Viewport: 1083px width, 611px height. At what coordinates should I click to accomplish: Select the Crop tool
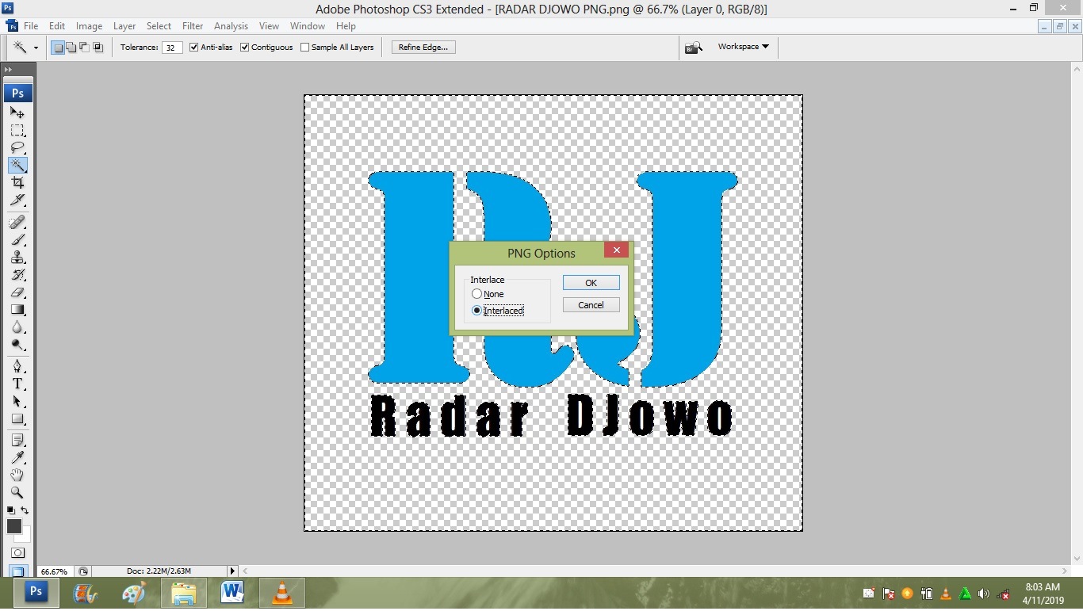coord(17,182)
